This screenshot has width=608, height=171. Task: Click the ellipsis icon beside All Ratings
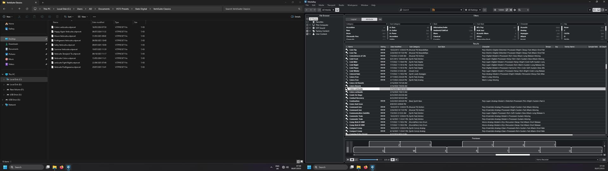[484, 10]
